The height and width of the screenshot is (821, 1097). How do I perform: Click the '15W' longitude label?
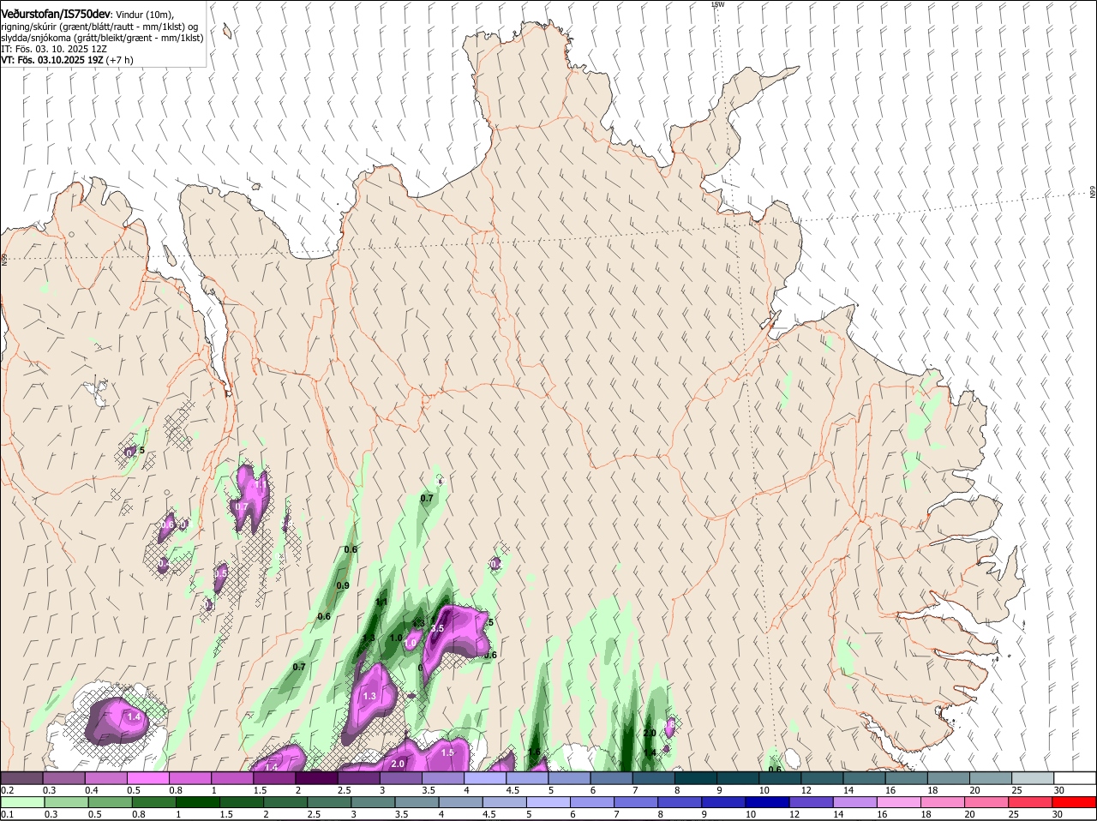coord(717,4)
